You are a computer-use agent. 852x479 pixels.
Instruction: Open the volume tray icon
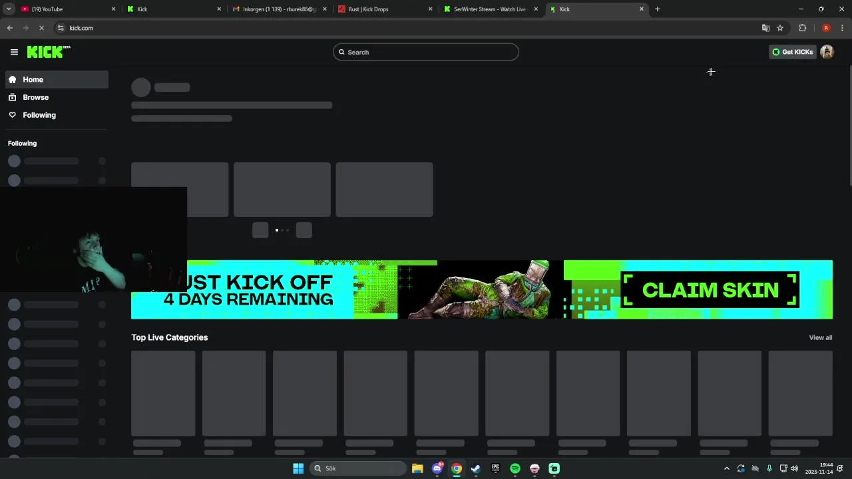[794, 468]
